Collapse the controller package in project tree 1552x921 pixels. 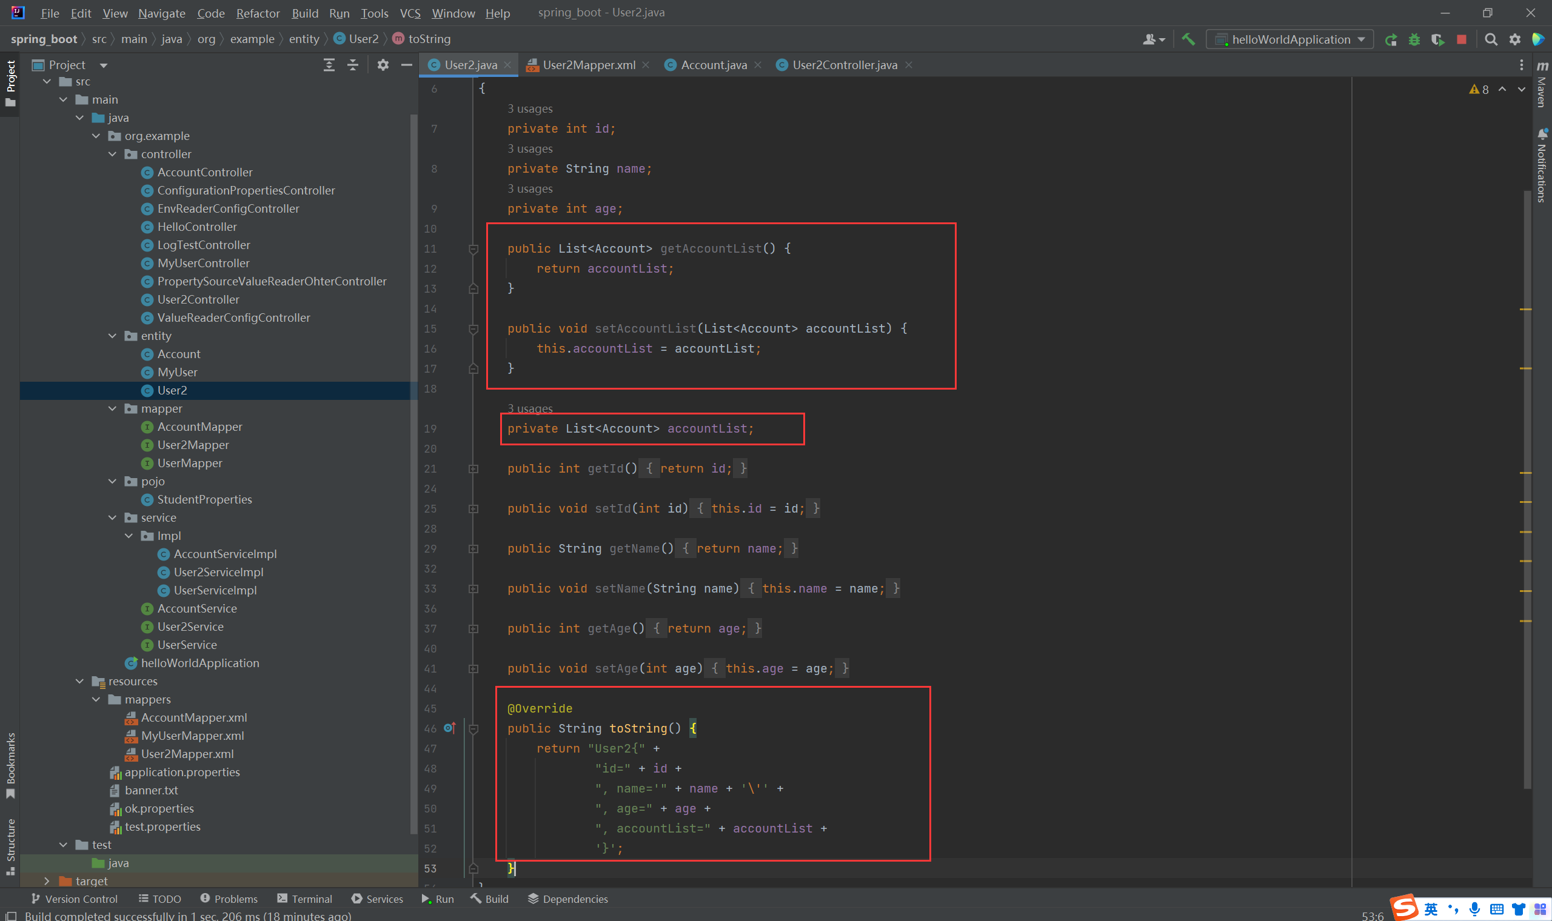112,154
